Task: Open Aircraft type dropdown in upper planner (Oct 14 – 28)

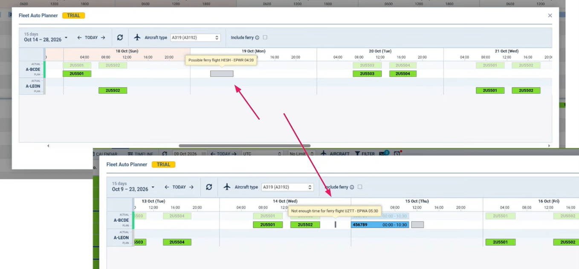Action: click(195, 38)
